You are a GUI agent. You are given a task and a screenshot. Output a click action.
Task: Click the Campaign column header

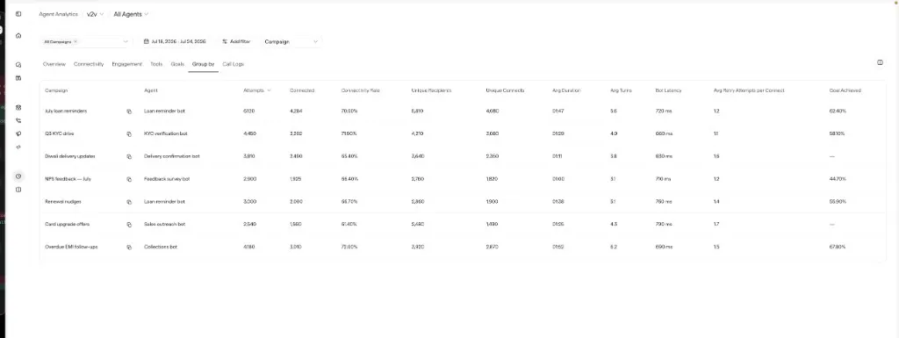(56, 90)
